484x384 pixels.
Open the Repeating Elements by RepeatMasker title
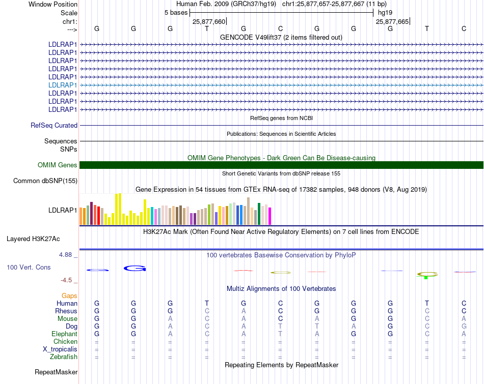[x=282, y=365]
